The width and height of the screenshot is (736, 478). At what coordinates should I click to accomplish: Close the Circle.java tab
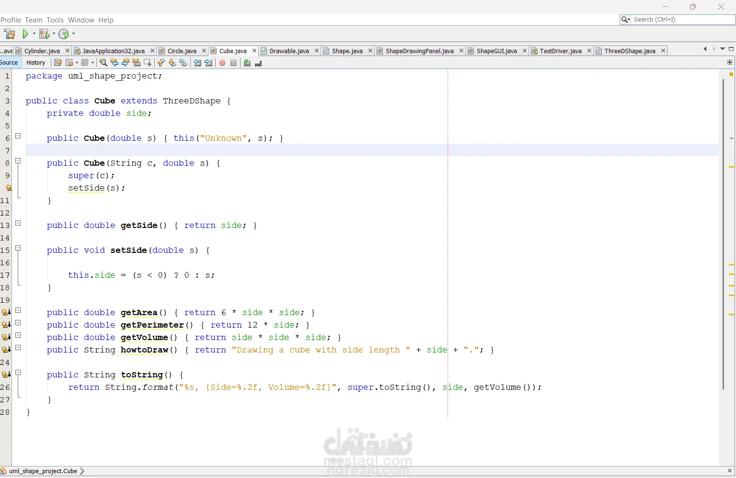tap(204, 51)
